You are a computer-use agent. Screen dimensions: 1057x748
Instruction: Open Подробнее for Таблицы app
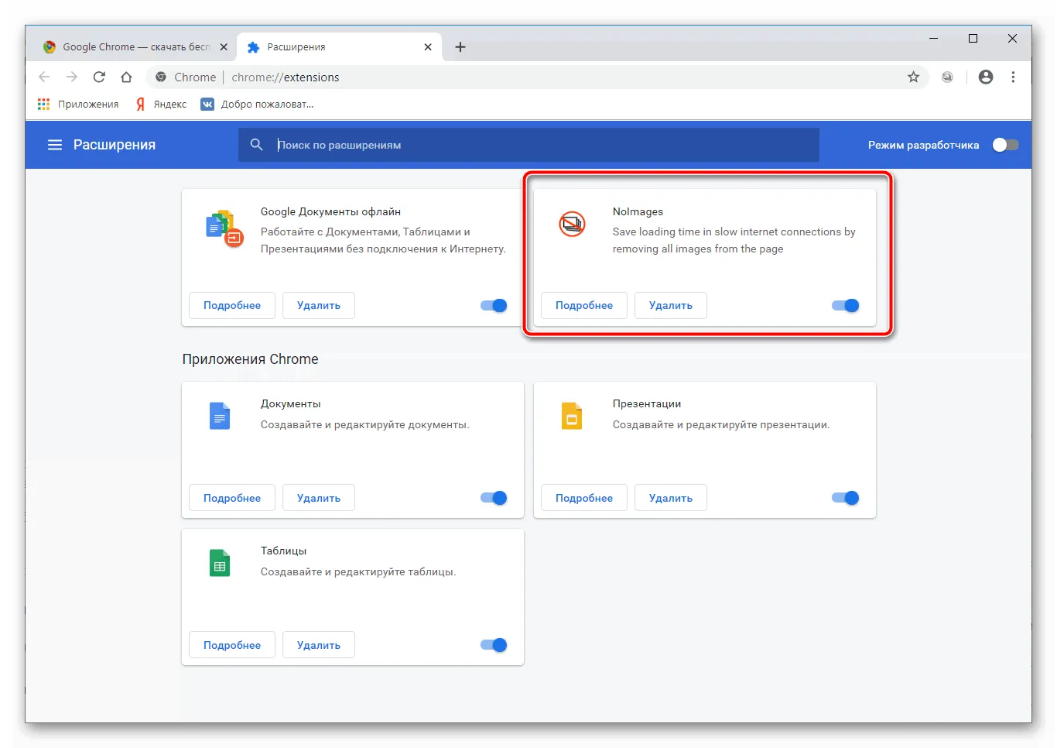[232, 645]
